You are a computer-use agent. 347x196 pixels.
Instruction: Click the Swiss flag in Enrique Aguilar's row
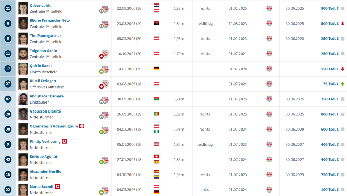coord(156,157)
